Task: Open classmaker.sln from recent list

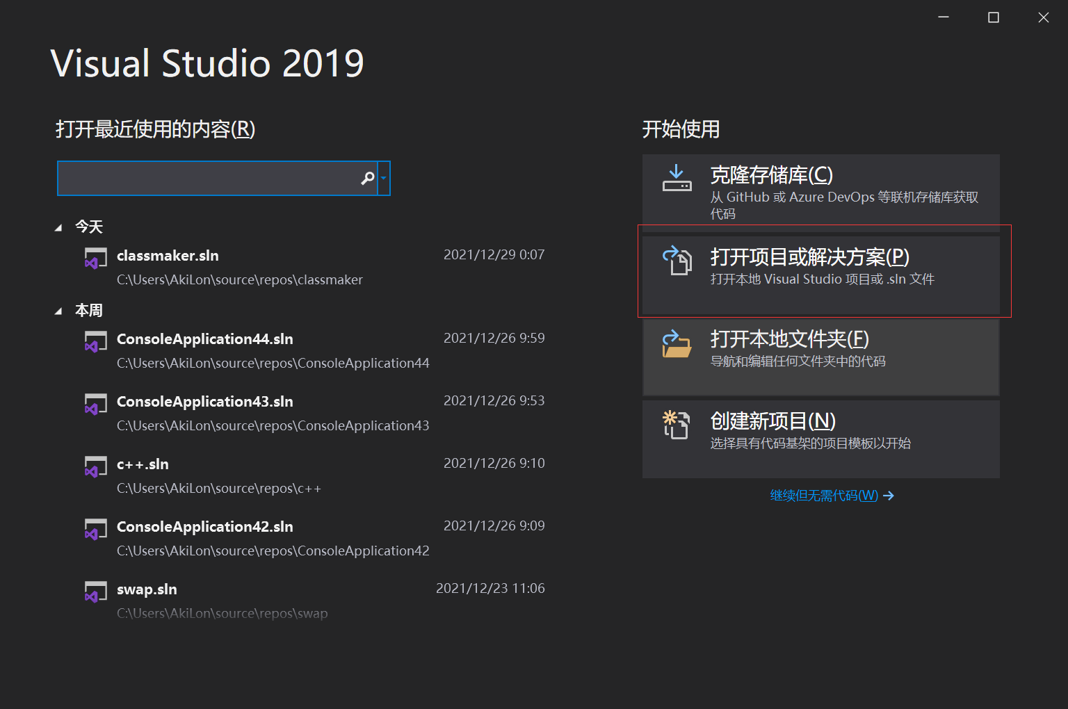Action: (x=168, y=256)
